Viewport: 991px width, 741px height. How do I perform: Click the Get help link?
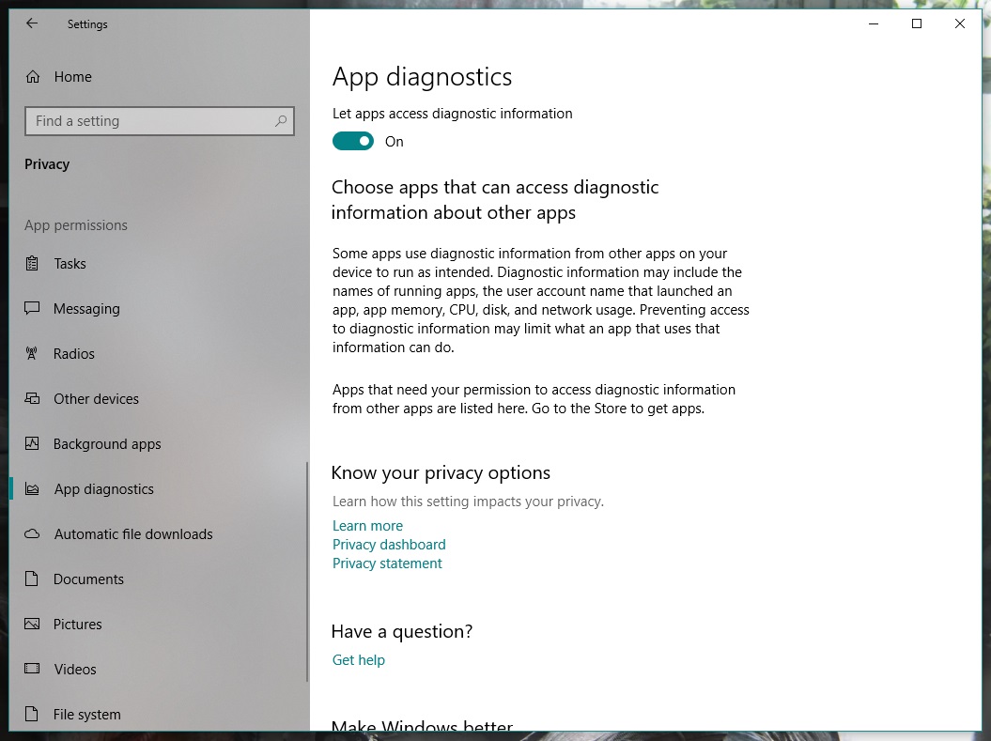pyautogui.click(x=359, y=660)
